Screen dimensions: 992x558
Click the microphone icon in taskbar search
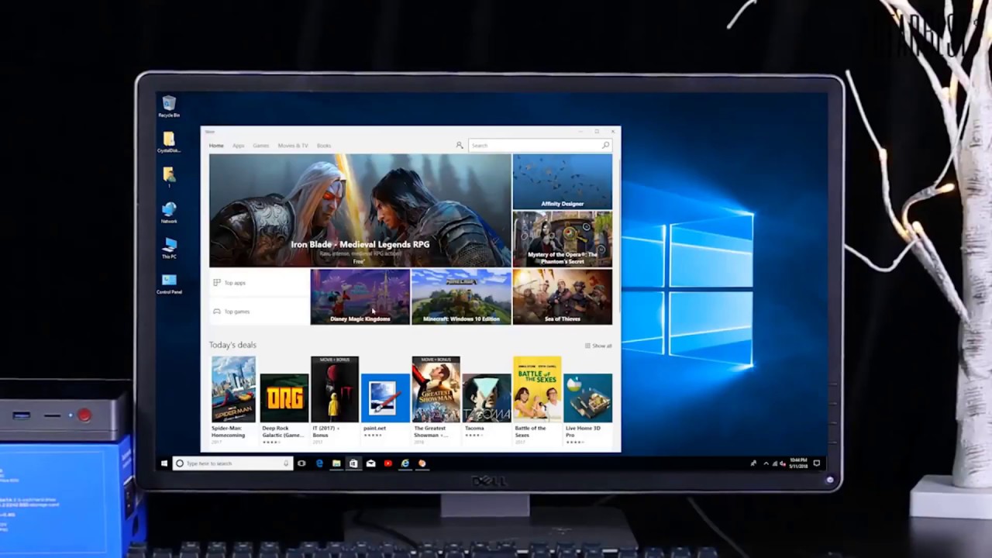point(286,463)
